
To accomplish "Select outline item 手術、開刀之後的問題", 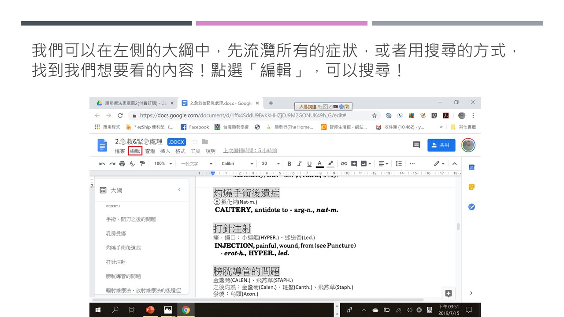I will pyautogui.click(x=131, y=219).
